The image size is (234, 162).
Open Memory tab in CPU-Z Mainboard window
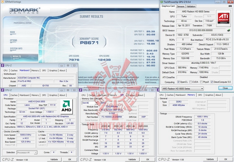(x=35, y=70)
